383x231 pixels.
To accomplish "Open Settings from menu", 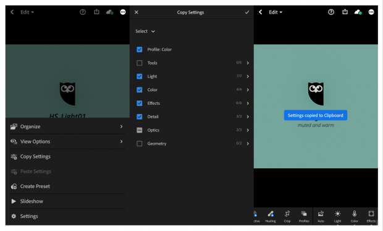I will click(x=67, y=216).
